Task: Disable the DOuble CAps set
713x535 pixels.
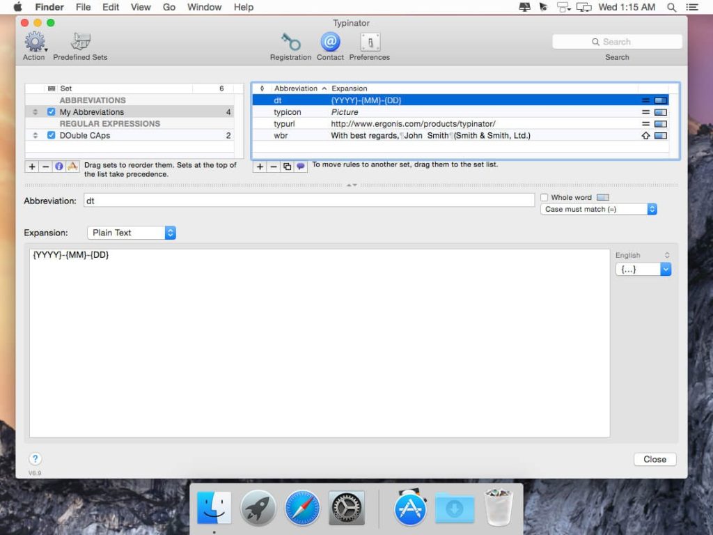Action: [x=51, y=135]
